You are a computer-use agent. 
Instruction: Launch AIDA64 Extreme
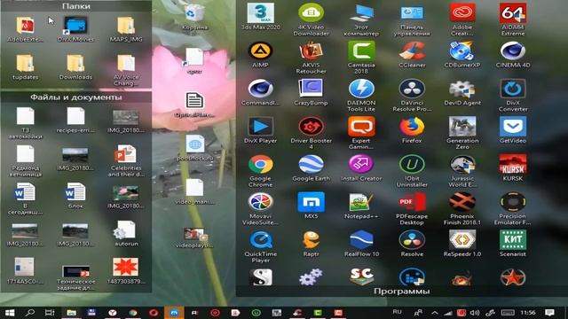tap(513, 13)
